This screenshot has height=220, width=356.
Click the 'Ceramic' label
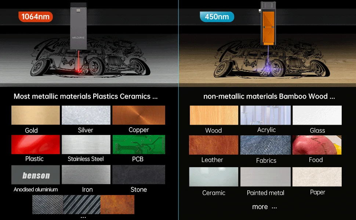(x=214, y=193)
